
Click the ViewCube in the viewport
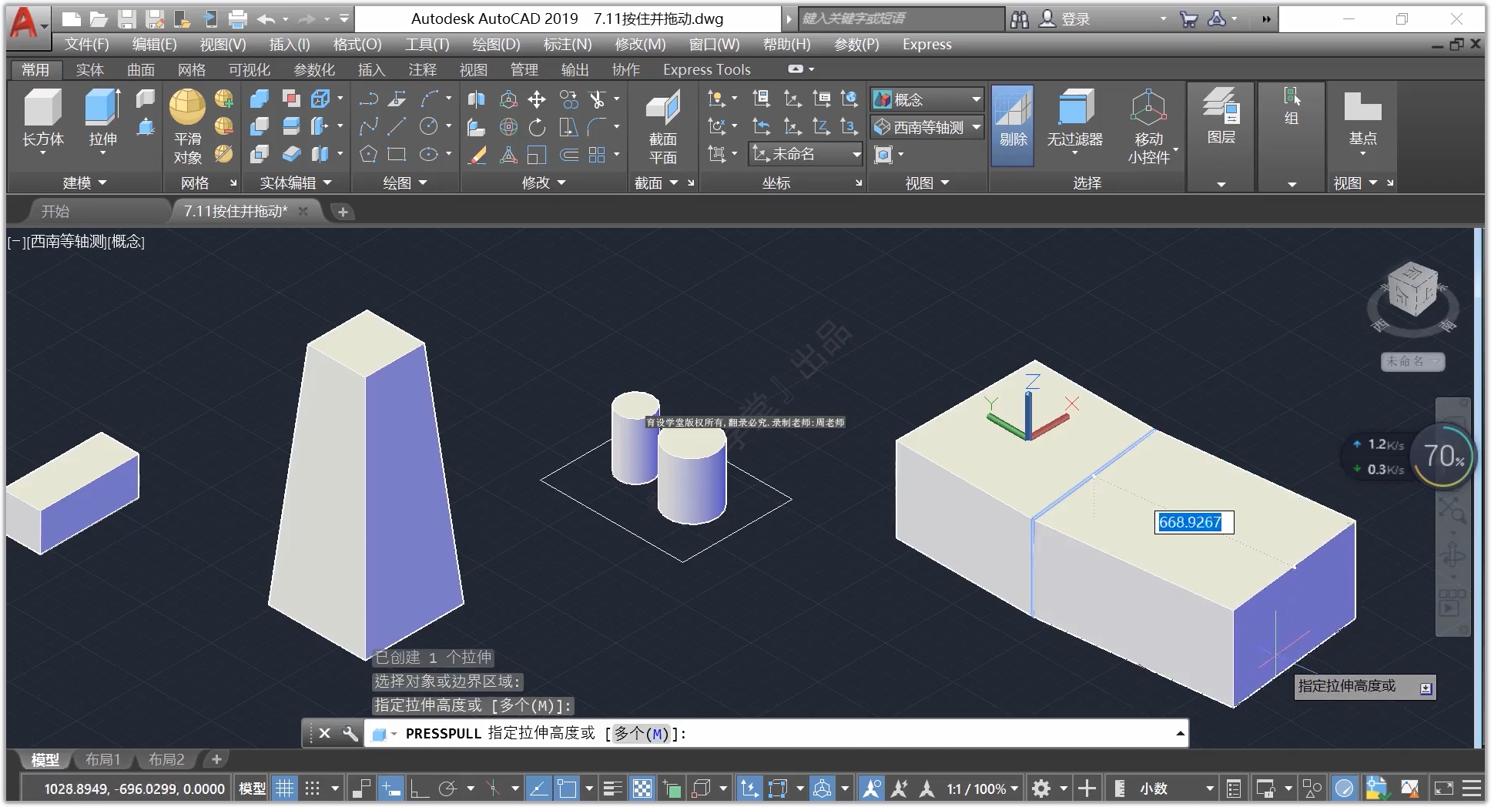click(x=1412, y=290)
